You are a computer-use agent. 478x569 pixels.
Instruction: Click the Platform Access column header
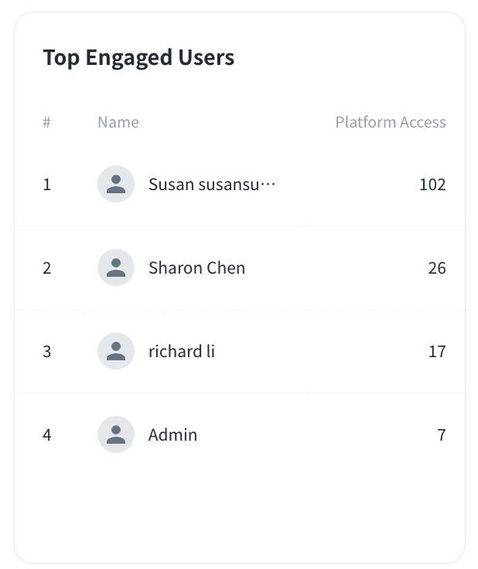[x=390, y=122]
